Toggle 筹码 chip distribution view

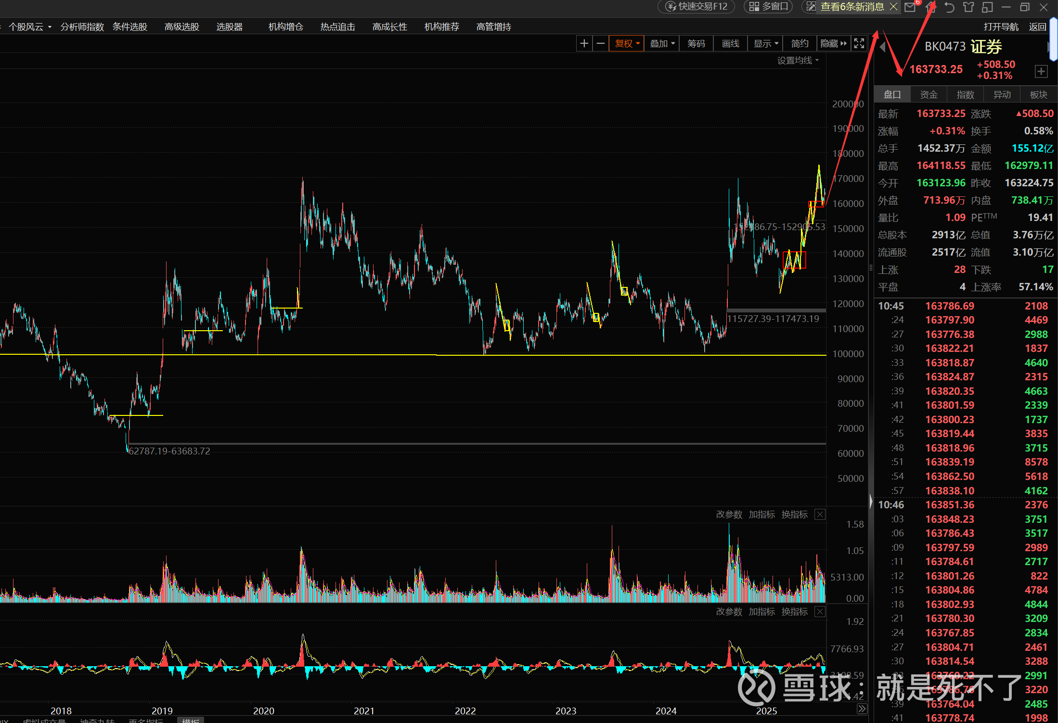pos(696,44)
